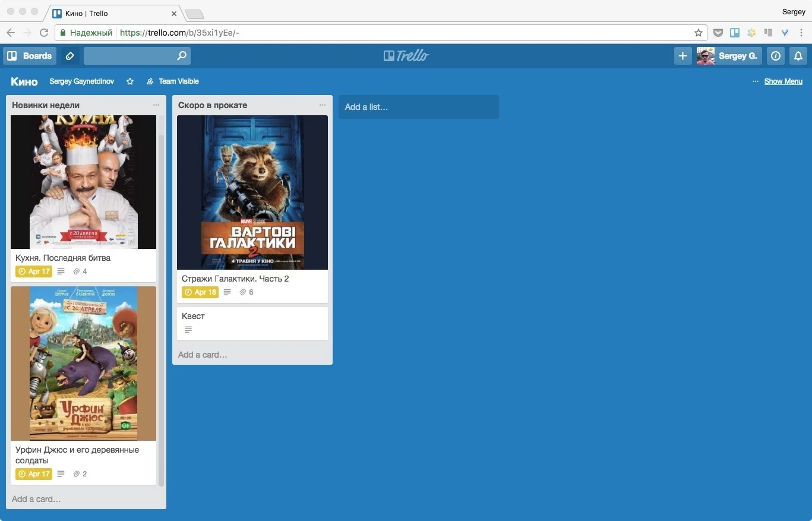Viewport: 812px width, 521px height.
Task: Click the pencil icon beside Boards
Action: click(70, 56)
